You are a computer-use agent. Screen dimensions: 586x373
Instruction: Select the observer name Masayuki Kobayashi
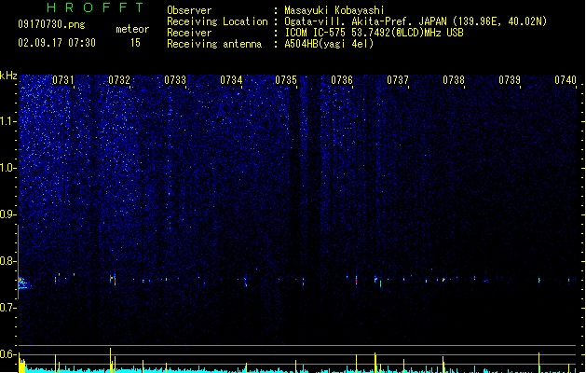[x=334, y=10]
